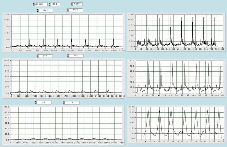Click the 38 x-axis label on the bottom-right graph

click(223, 141)
